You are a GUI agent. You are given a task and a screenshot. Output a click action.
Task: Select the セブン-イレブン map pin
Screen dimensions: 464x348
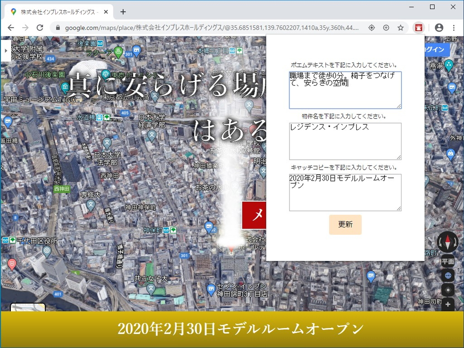pyautogui.click(x=210, y=289)
